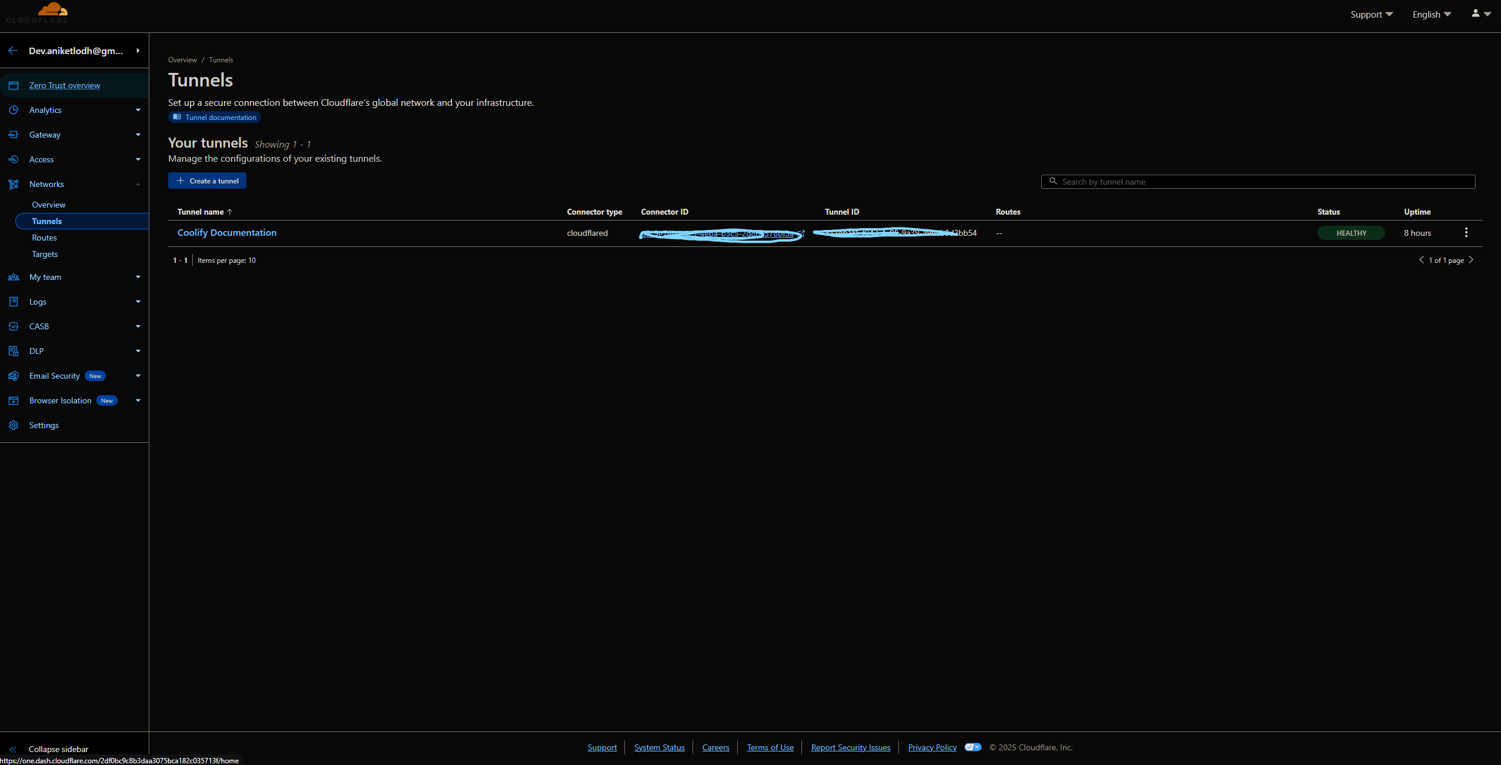Screen dimensions: 1501x765
Task: Sort by Tunnel name column arrow
Action: pos(230,212)
